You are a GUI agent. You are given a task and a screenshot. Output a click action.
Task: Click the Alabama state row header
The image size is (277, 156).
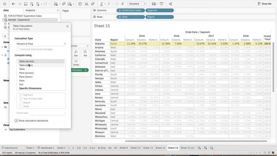(x=100, y=44)
